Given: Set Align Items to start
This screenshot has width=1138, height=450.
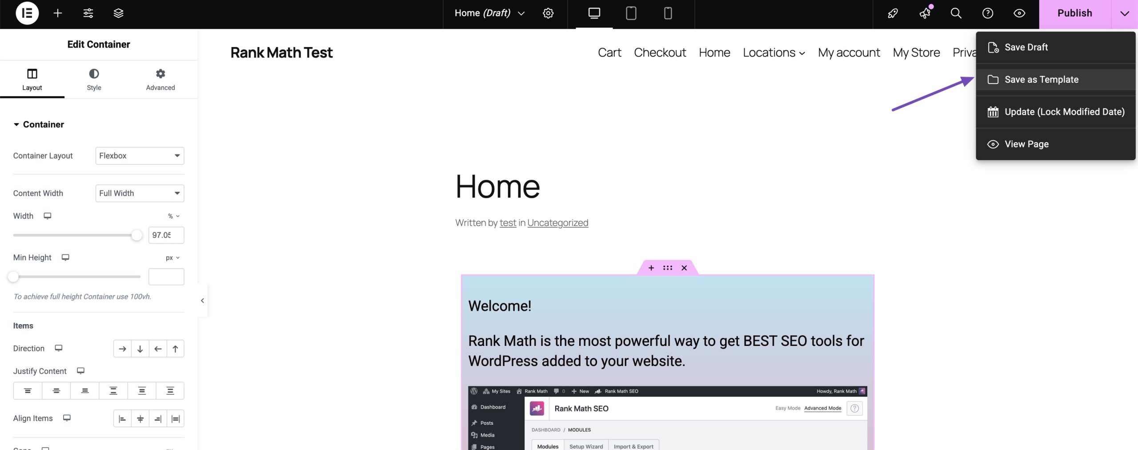Looking at the screenshot, I should point(122,419).
